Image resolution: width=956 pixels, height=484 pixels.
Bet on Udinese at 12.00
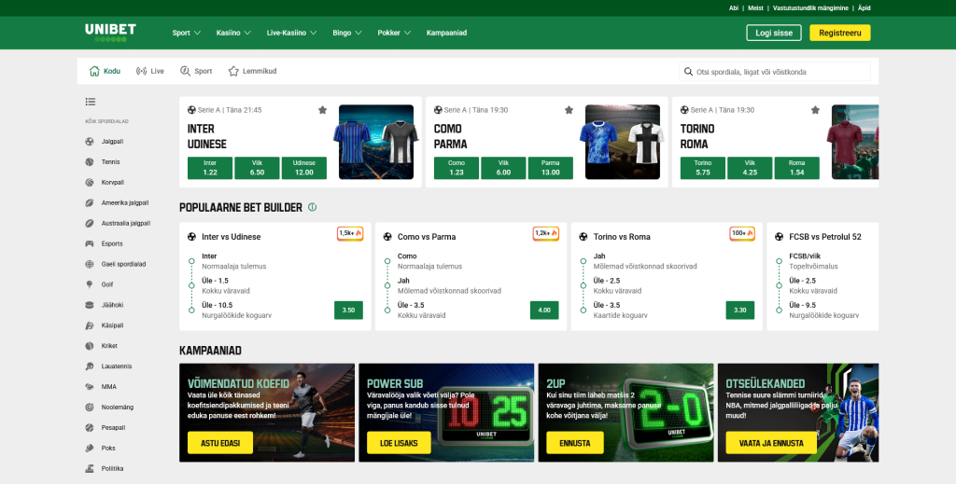coord(304,168)
